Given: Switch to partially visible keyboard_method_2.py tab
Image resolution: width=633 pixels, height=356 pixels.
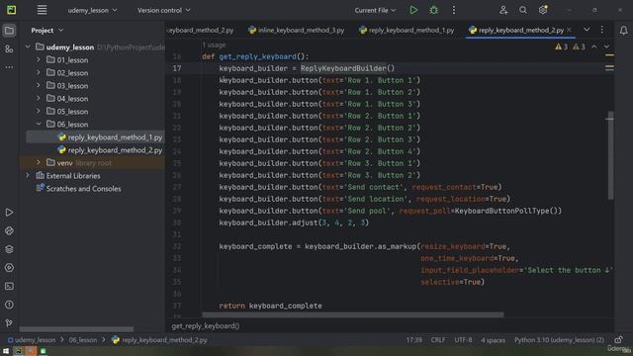Looking at the screenshot, I should coord(201,31).
